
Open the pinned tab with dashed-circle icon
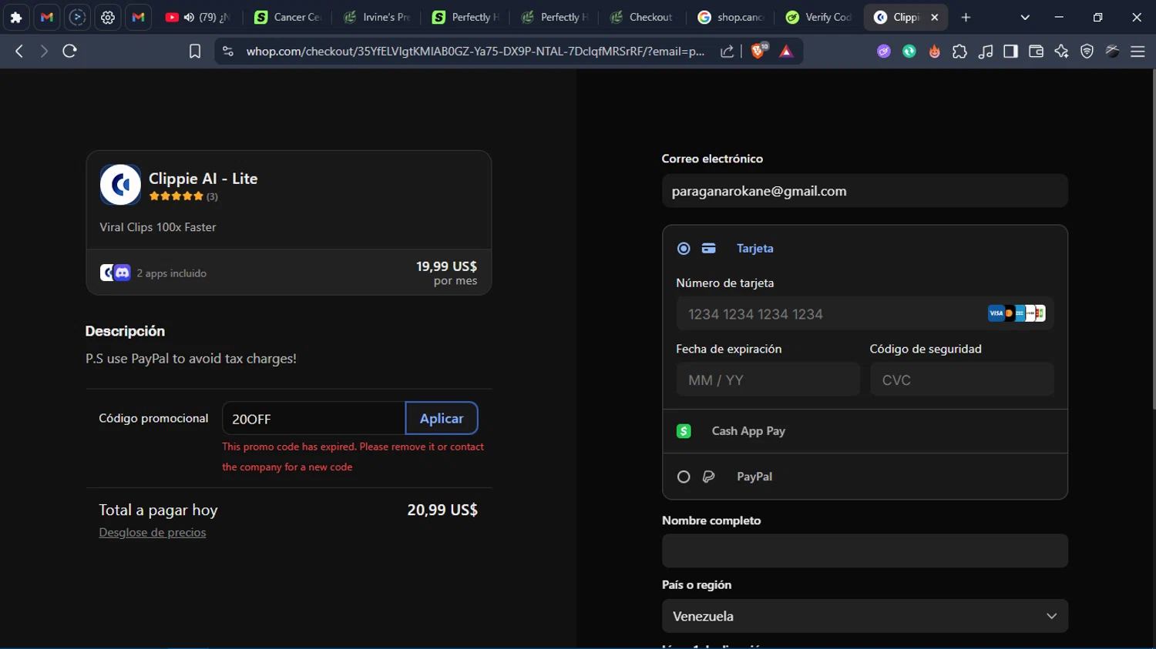(77, 17)
